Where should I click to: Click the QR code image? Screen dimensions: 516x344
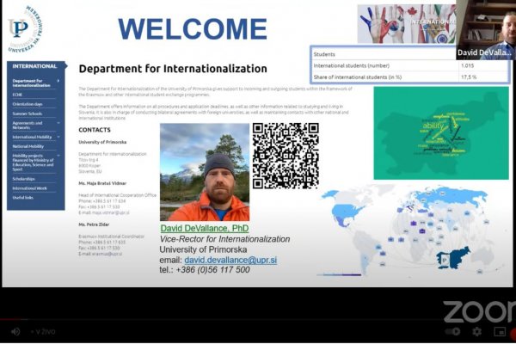[286, 156]
